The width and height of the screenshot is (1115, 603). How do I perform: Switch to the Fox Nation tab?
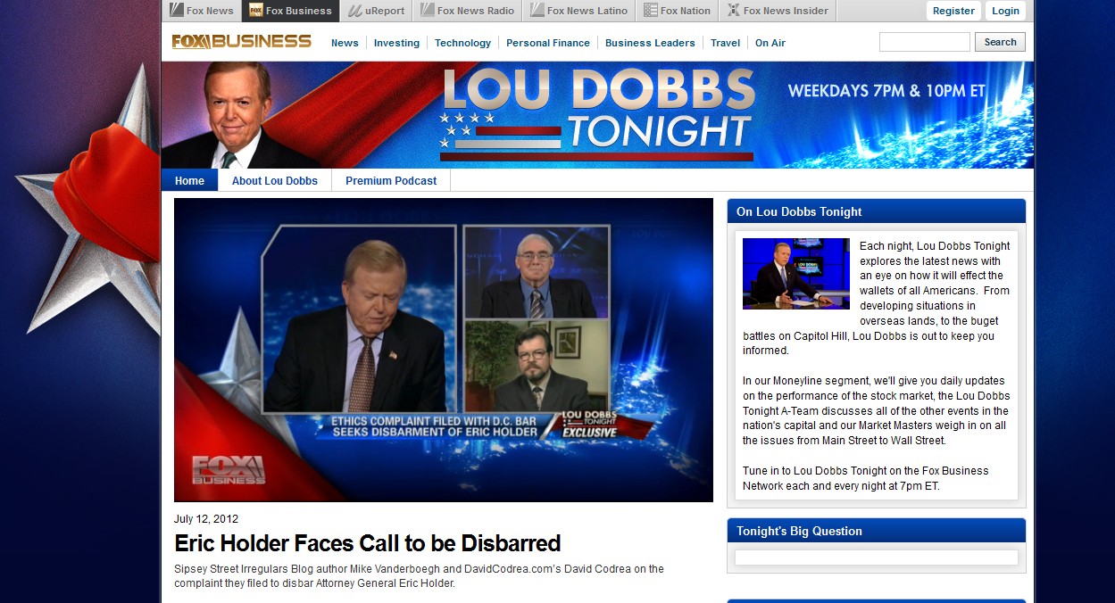(x=678, y=11)
